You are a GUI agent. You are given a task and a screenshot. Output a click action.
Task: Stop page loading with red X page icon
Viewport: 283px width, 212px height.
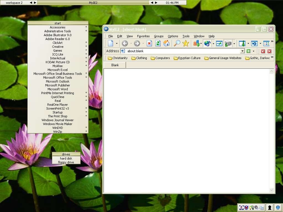(149, 43)
